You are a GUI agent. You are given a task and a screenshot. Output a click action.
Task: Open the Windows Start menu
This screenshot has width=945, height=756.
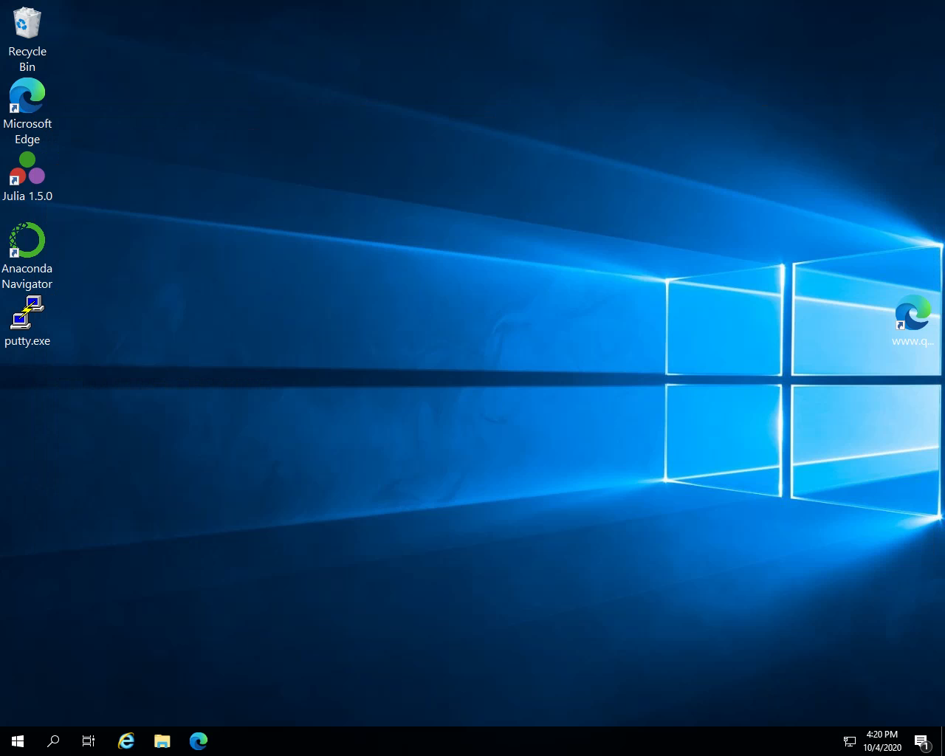pyautogui.click(x=18, y=741)
